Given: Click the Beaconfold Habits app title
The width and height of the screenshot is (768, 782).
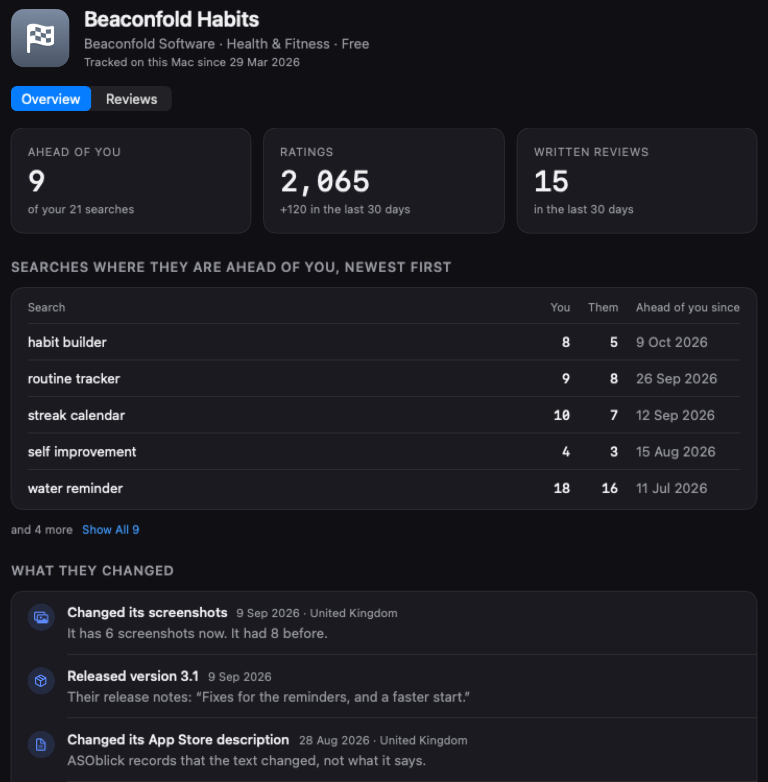Looking at the screenshot, I should tap(172, 19).
